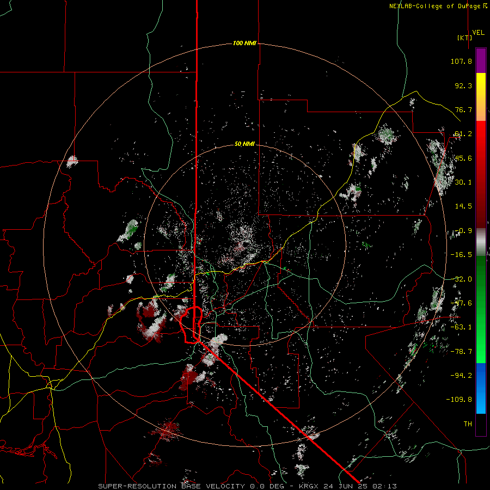Viewport: 490px width, 490px height.
Task: Pick the purple segment of velocity color bar
Action: click(x=481, y=61)
